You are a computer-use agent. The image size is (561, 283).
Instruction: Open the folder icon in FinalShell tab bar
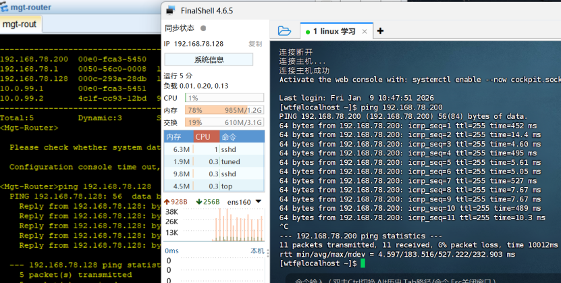(x=284, y=31)
